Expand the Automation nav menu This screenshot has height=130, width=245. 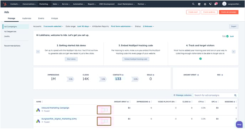point(79,4)
